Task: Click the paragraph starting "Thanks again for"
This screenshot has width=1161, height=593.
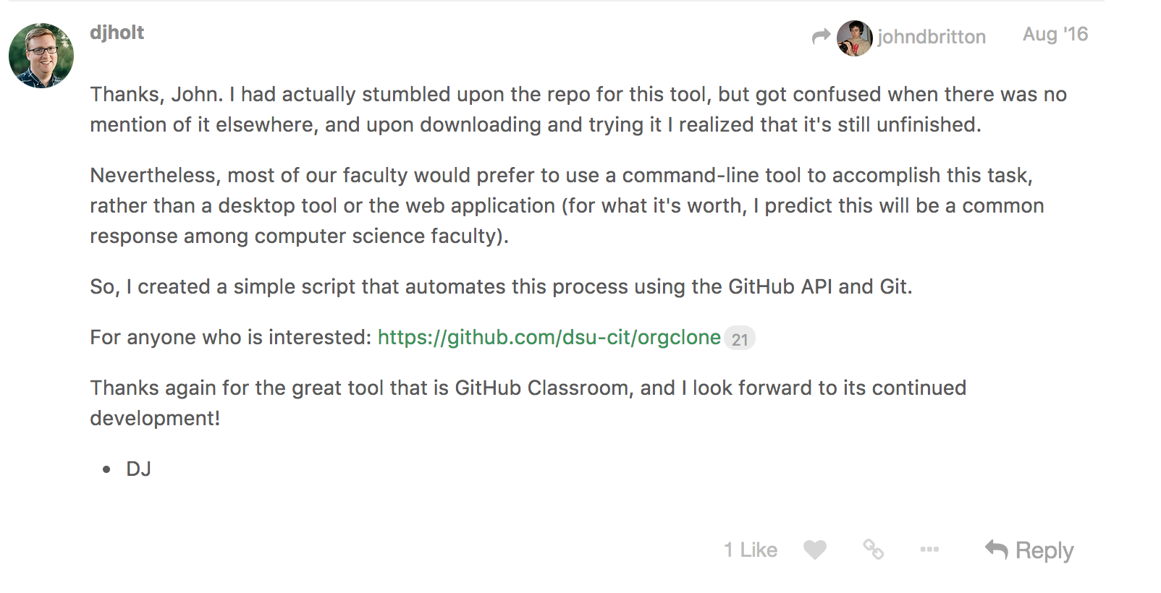Action: pyautogui.click(x=528, y=404)
